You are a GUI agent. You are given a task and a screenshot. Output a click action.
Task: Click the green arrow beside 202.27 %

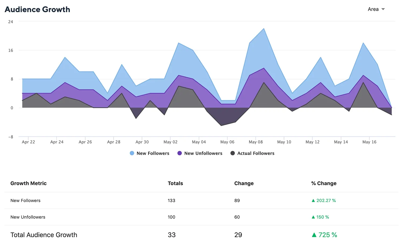coord(313,200)
